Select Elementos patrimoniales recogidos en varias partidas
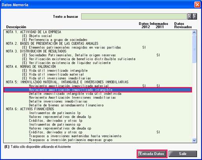 [98, 47]
